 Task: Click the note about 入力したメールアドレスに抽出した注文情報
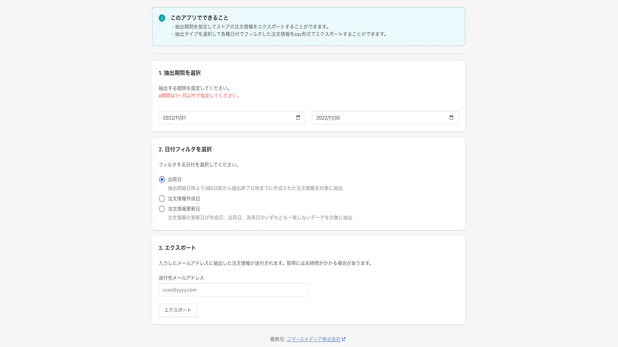pyautogui.click(x=266, y=263)
